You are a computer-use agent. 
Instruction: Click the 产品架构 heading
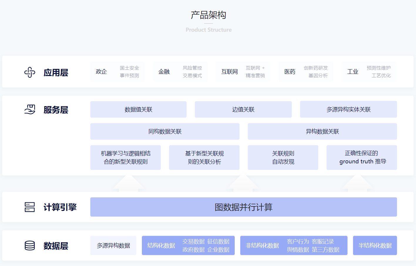point(209,15)
